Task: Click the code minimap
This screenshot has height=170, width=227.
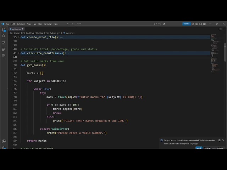Action: tap(216, 53)
